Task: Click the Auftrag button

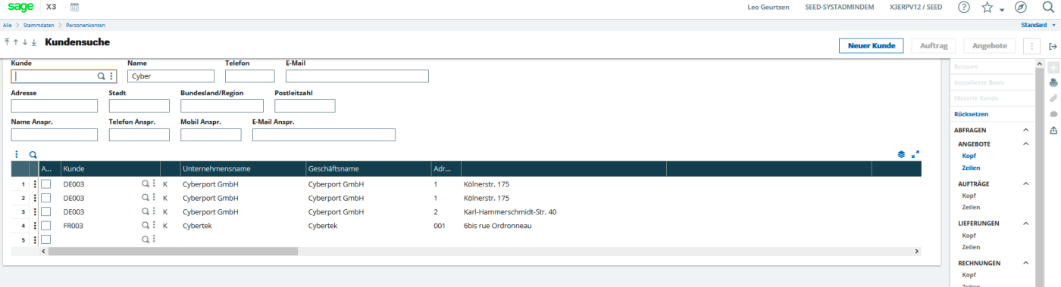Action: tap(933, 46)
